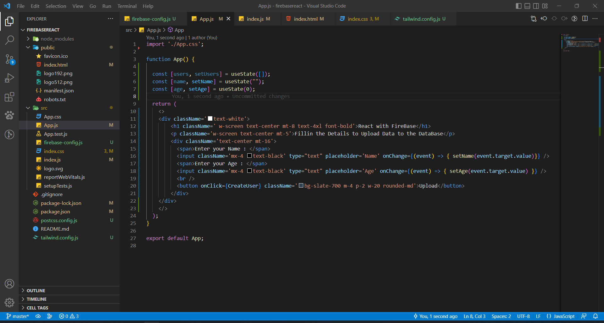This screenshot has width=604, height=323.
Task: Open the Split Editor icon
Action: point(585,19)
